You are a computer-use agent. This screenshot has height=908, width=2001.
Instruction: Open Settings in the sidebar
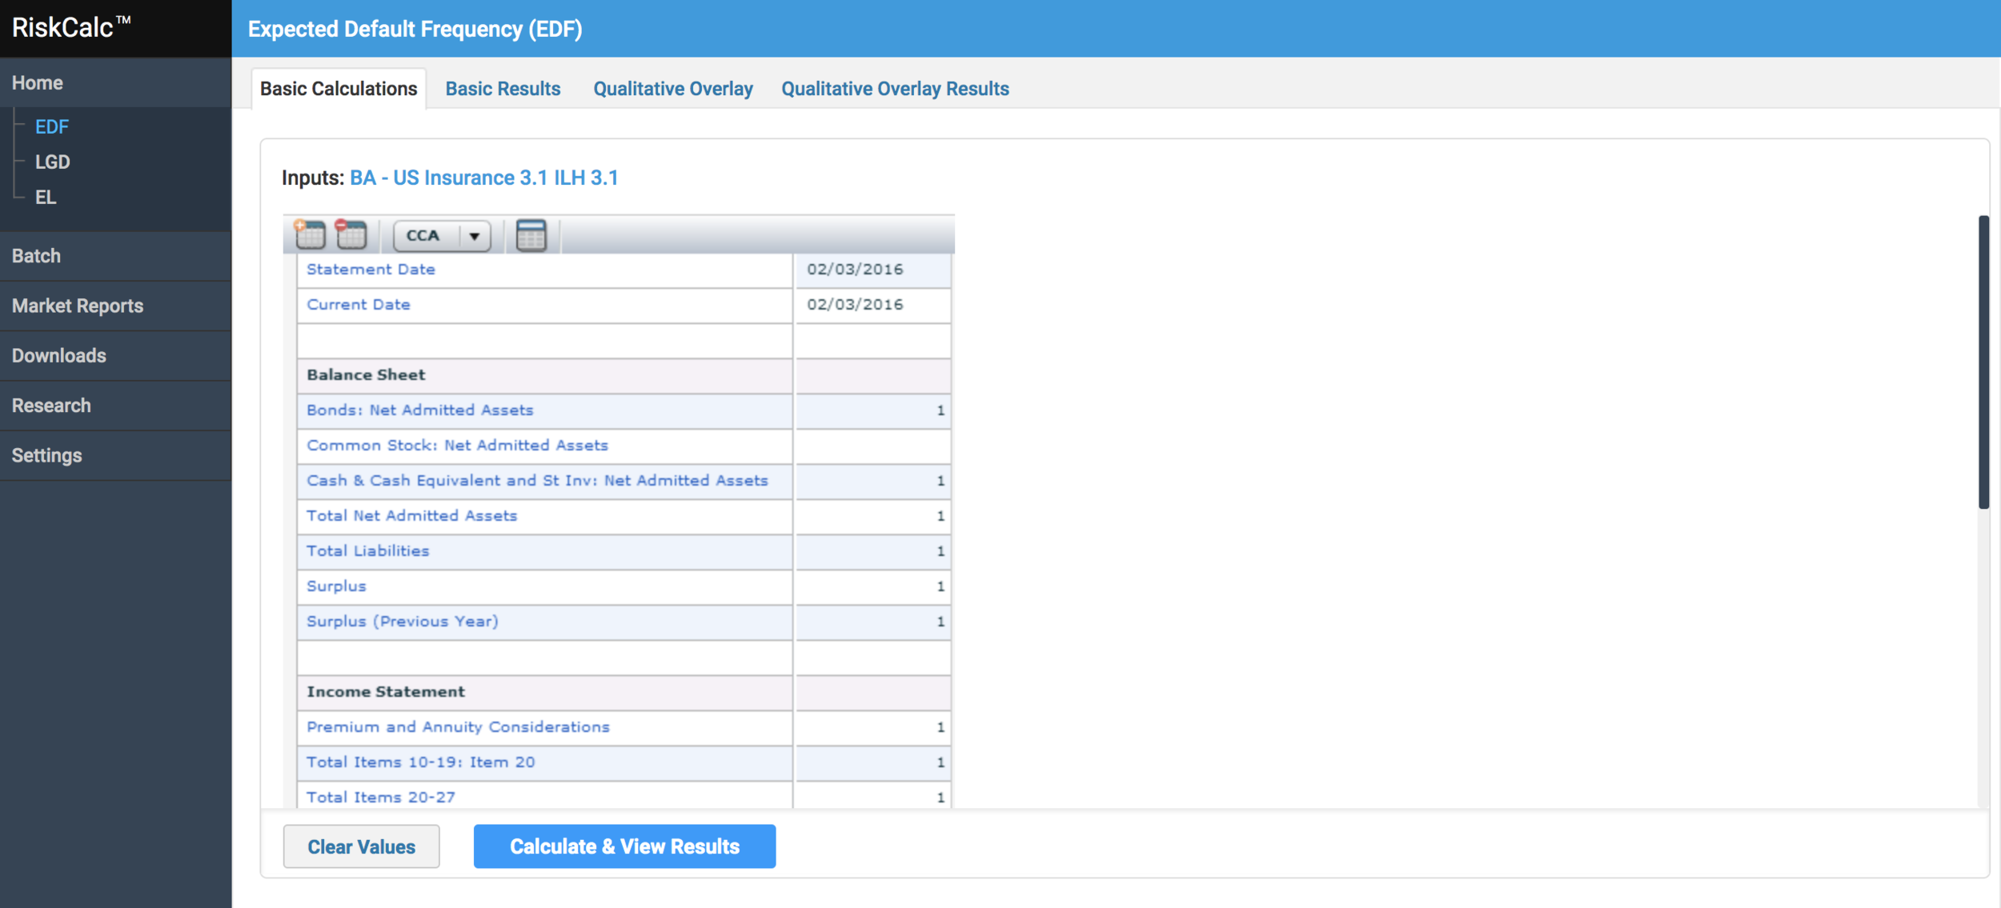click(x=116, y=455)
